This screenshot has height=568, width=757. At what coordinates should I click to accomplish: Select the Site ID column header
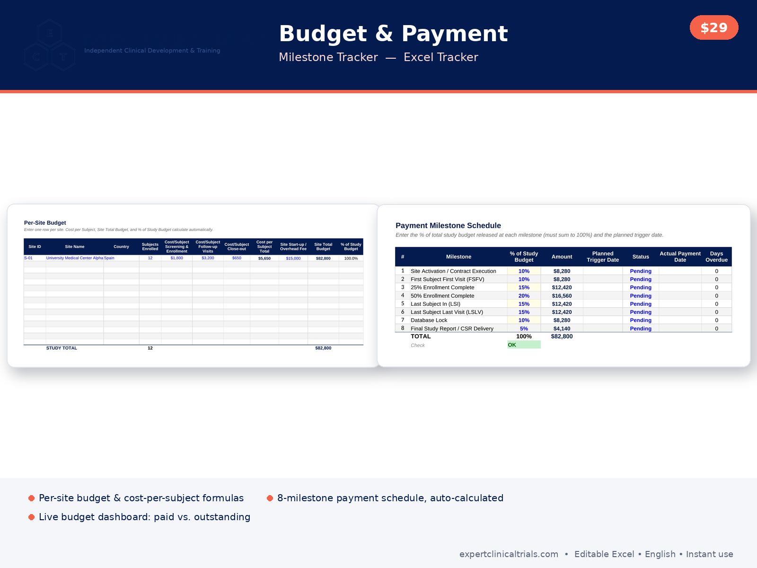(35, 247)
